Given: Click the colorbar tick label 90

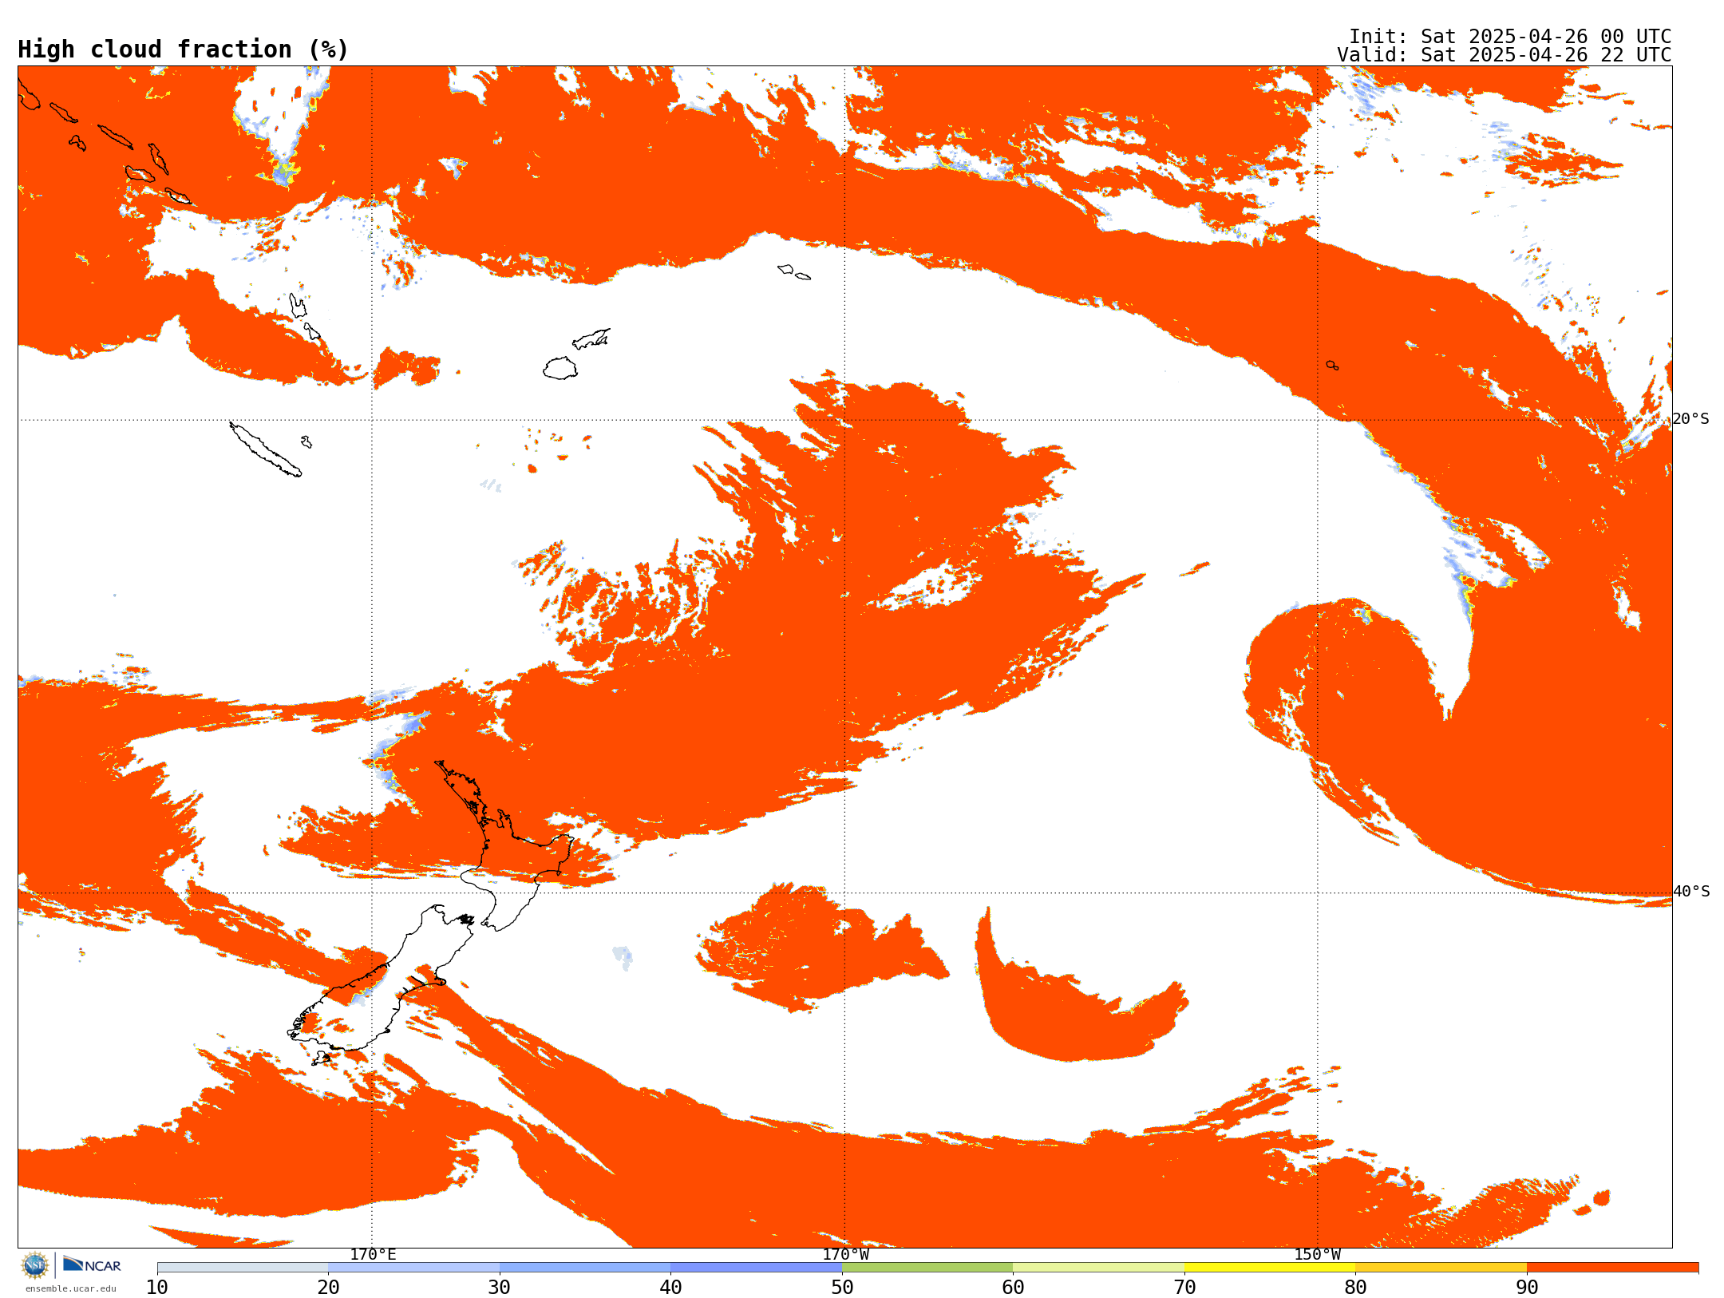Looking at the screenshot, I should pyautogui.click(x=1527, y=1287).
